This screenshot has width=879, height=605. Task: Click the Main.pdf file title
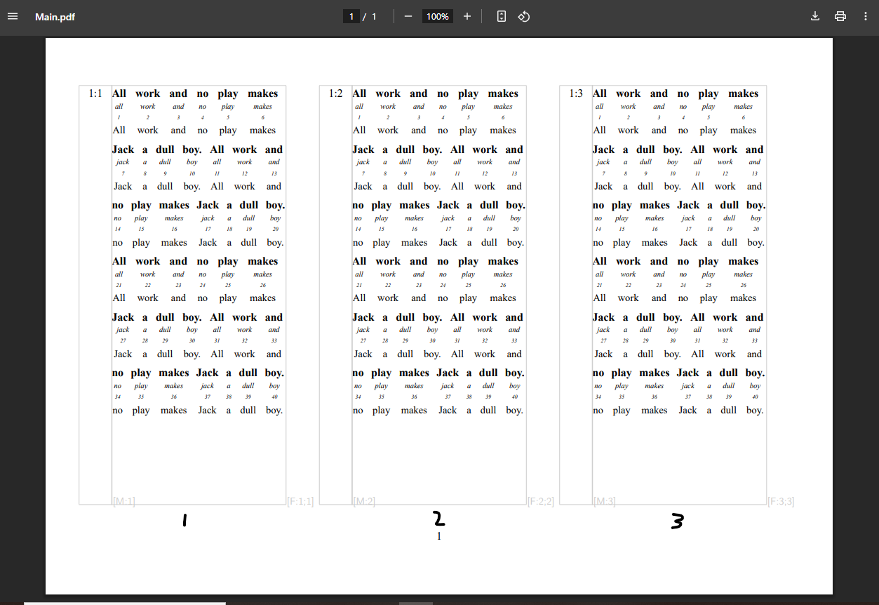click(55, 17)
